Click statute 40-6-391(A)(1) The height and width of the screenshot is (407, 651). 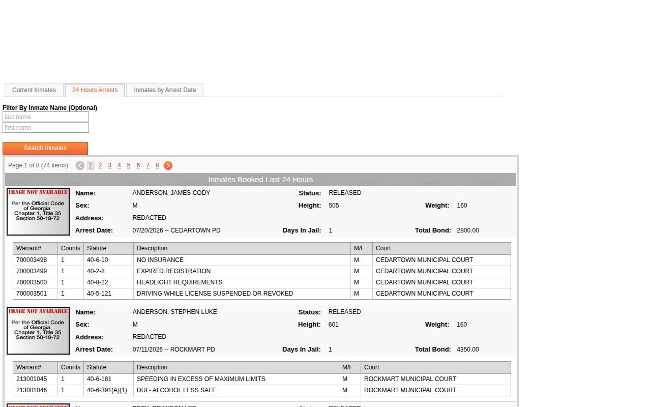[x=107, y=390]
